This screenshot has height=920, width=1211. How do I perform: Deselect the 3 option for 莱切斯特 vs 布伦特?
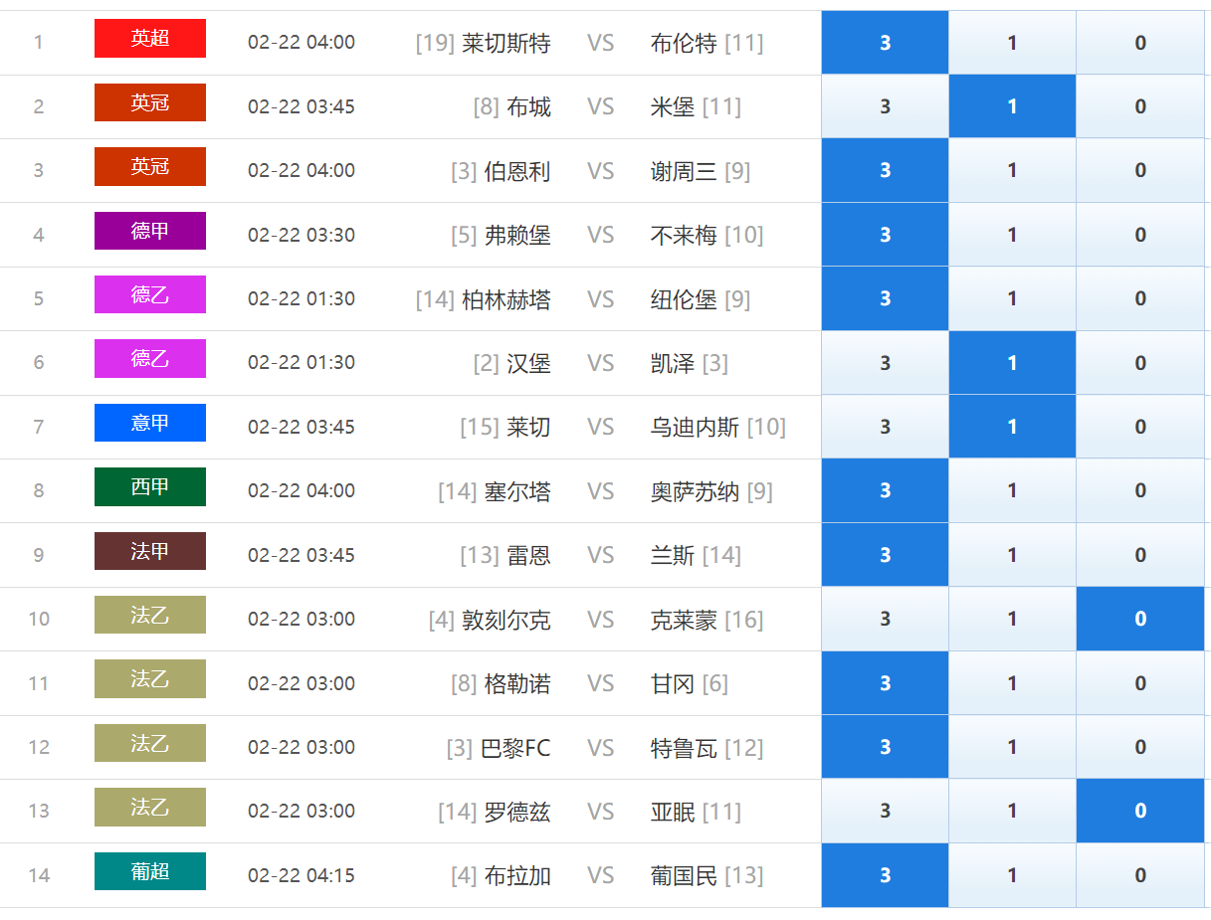(x=885, y=43)
